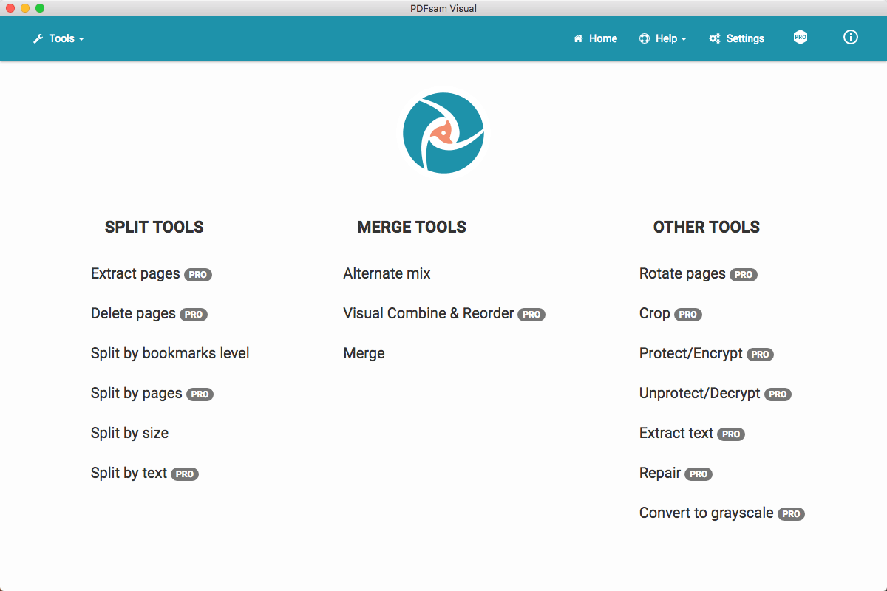Open the info circle icon
This screenshot has height=591, width=887.
click(851, 38)
